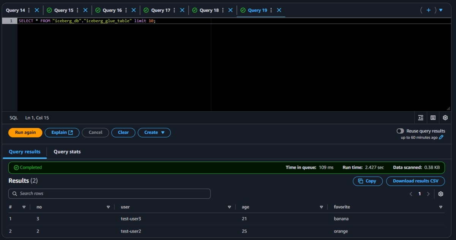
Task: Edit the reuse results time pencil icon
Action: point(441,137)
